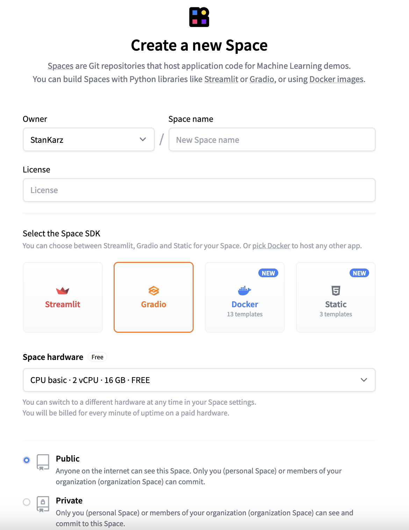The image size is (409, 530).
Task: Click the New Space name input field
Action: tap(272, 140)
